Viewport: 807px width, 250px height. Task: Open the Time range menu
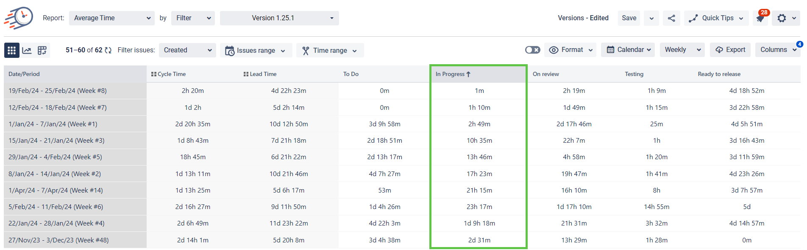tap(330, 50)
